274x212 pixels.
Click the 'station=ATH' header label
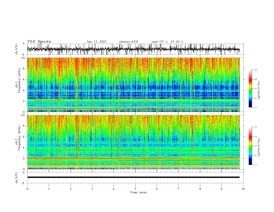coord(128,42)
